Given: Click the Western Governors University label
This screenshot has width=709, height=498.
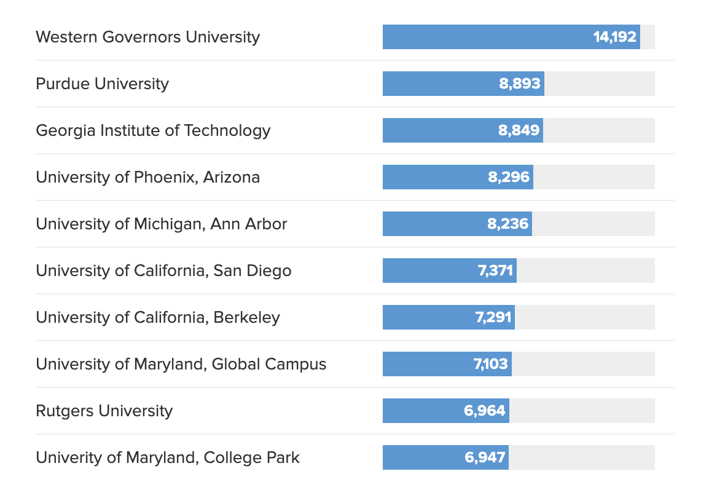Looking at the screenshot, I should click(147, 37).
